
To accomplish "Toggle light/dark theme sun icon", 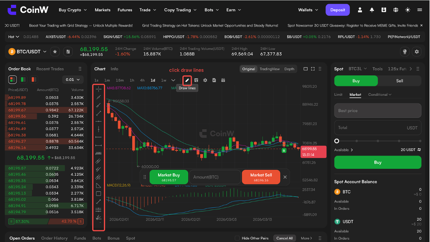I will click(408, 10).
